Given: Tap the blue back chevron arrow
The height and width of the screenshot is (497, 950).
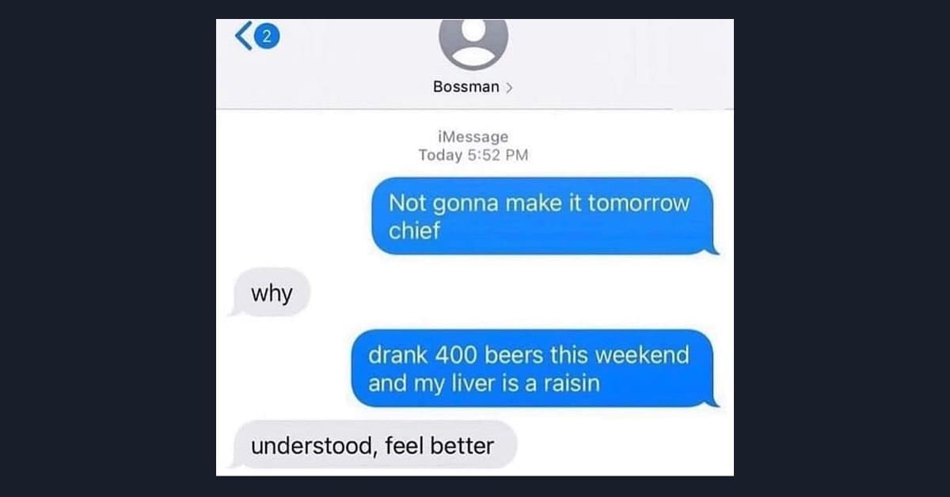Looking at the screenshot, I should pos(243,37).
